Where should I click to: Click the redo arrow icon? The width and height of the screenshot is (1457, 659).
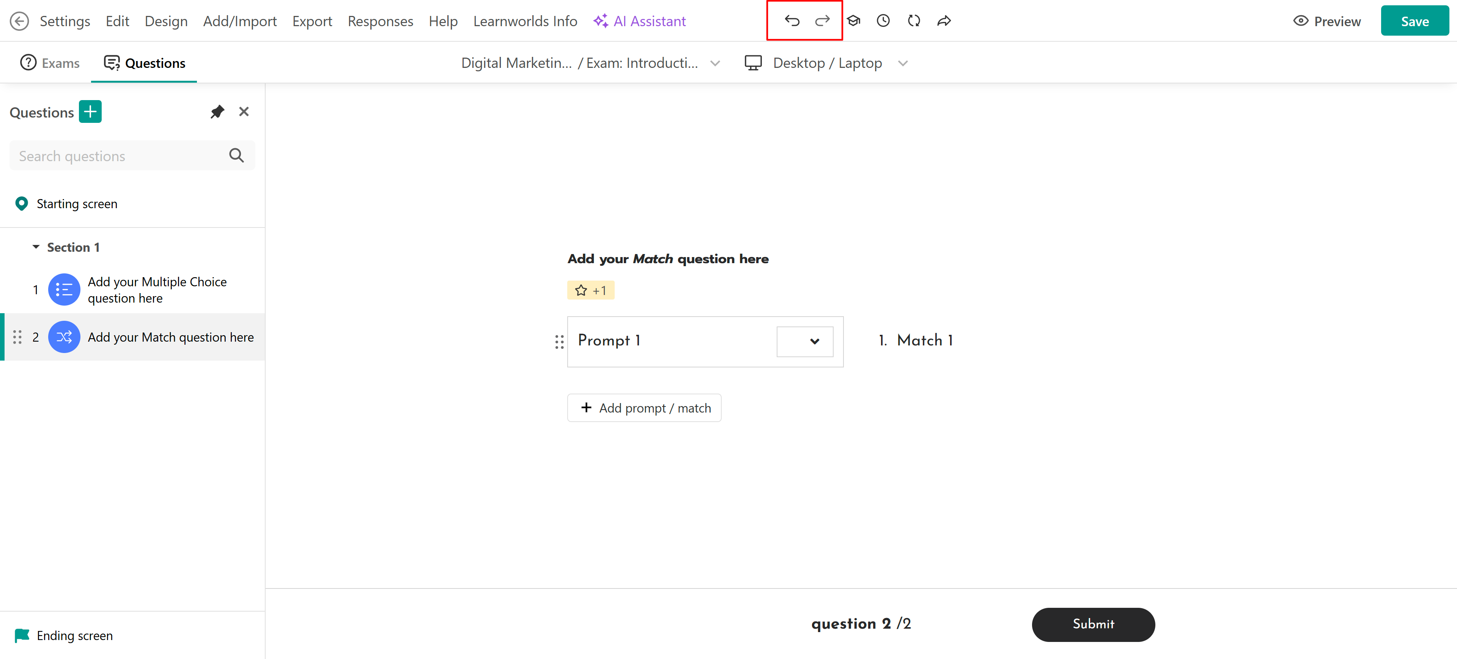click(x=822, y=21)
